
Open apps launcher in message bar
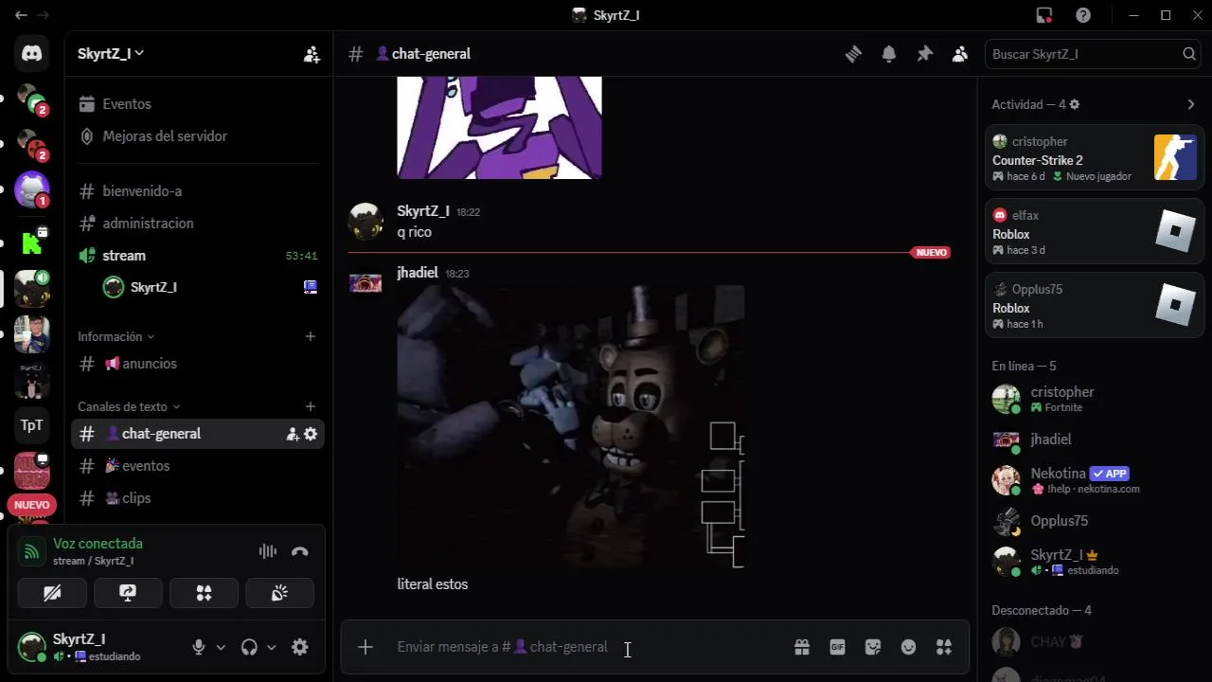tap(944, 647)
